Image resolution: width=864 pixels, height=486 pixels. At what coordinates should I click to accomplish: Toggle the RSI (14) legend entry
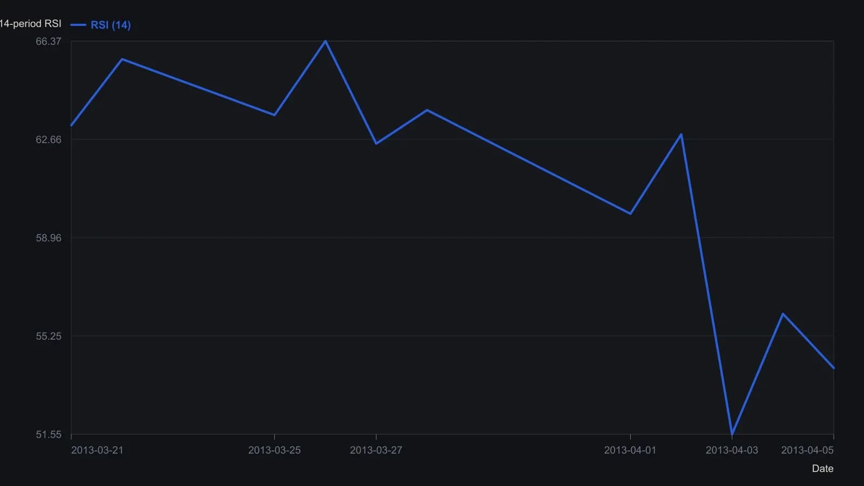coord(101,25)
